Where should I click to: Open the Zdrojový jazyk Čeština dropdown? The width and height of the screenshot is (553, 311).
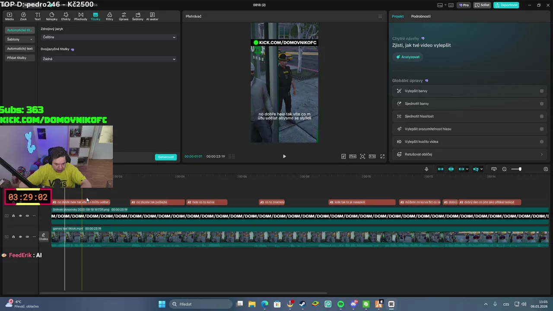click(108, 37)
